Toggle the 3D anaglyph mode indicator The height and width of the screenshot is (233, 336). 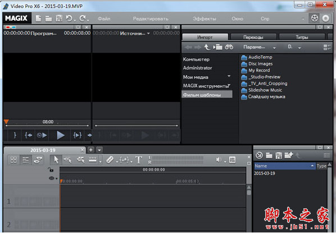point(11,27)
